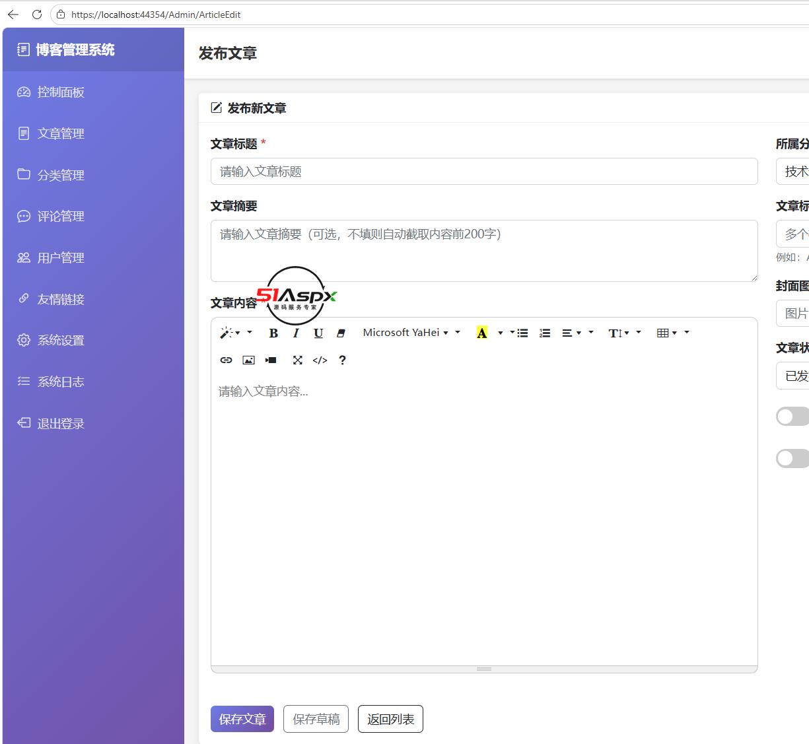Click the 返回列表 button
Screen dimensions: 809x744
[390, 719]
